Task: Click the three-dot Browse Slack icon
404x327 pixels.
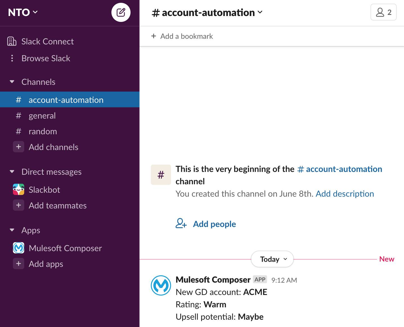Action: (x=12, y=58)
